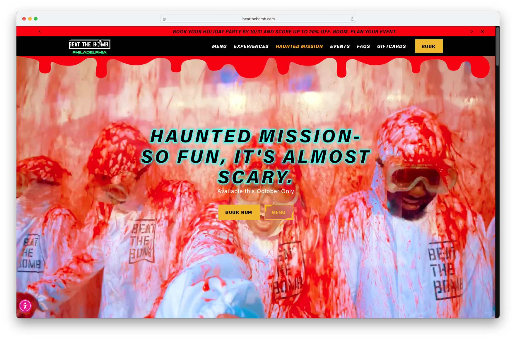The width and height of the screenshot is (516, 340).
Task: Open the FAQs navigation link
Action: [363, 47]
